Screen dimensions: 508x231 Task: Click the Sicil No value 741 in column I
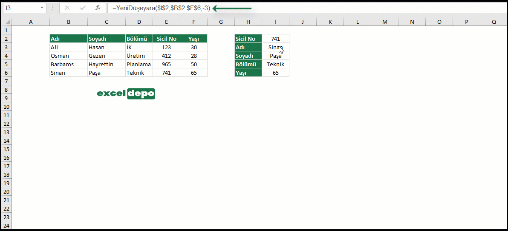275,39
